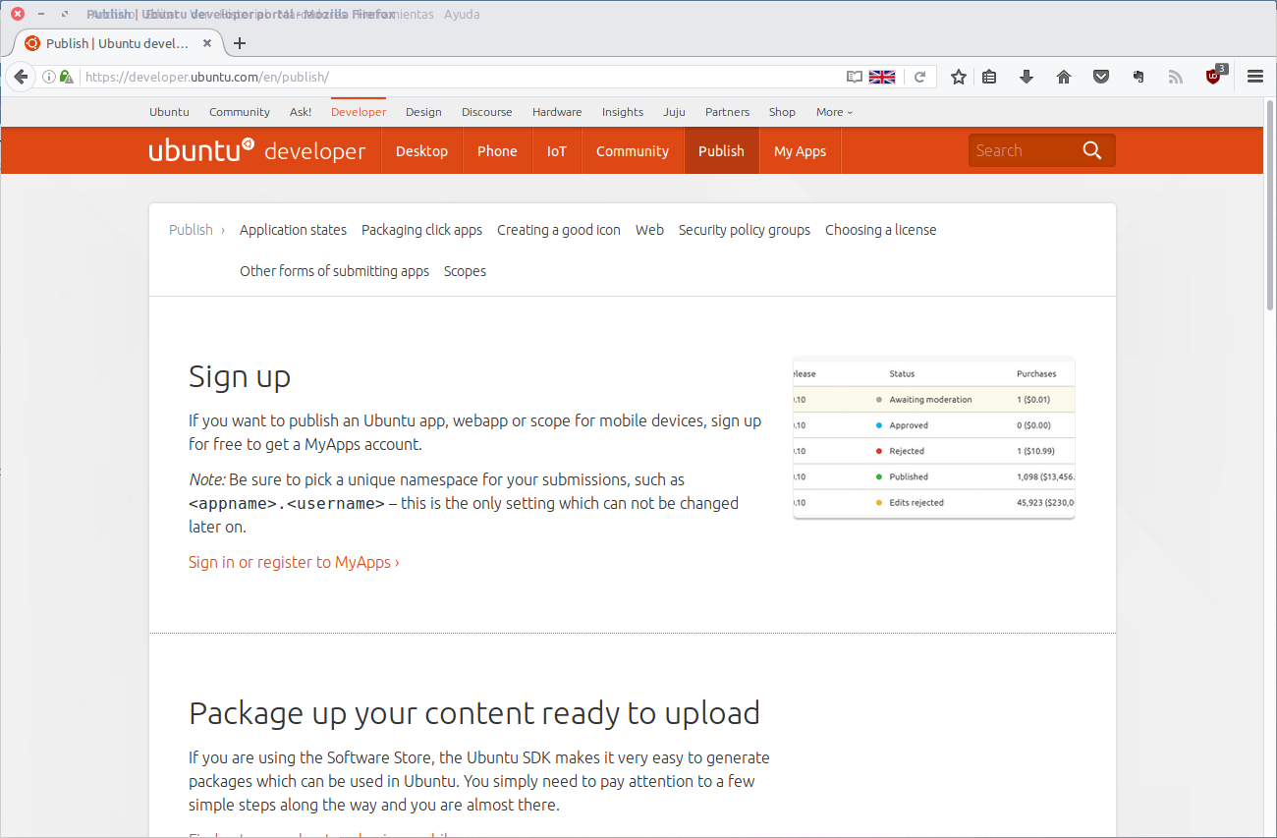Open the Downloads arrow icon
The width and height of the screenshot is (1277, 838).
[1027, 77]
